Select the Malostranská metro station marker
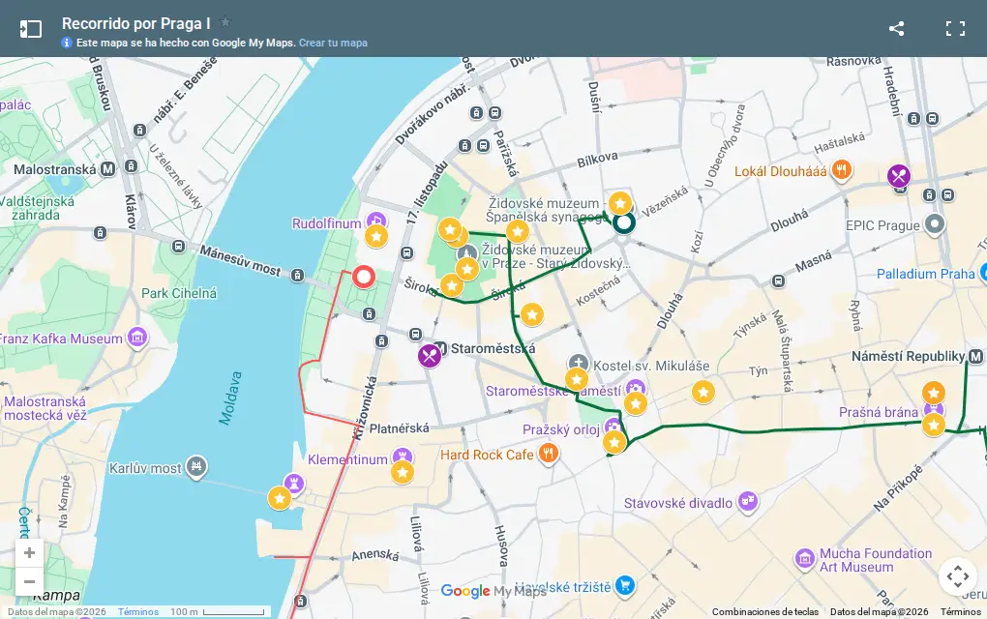The width and height of the screenshot is (987, 619). [107, 168]
